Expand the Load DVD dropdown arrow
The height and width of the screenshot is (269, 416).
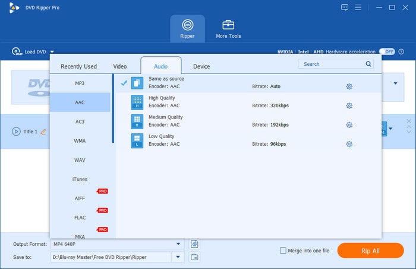(52, 52)
